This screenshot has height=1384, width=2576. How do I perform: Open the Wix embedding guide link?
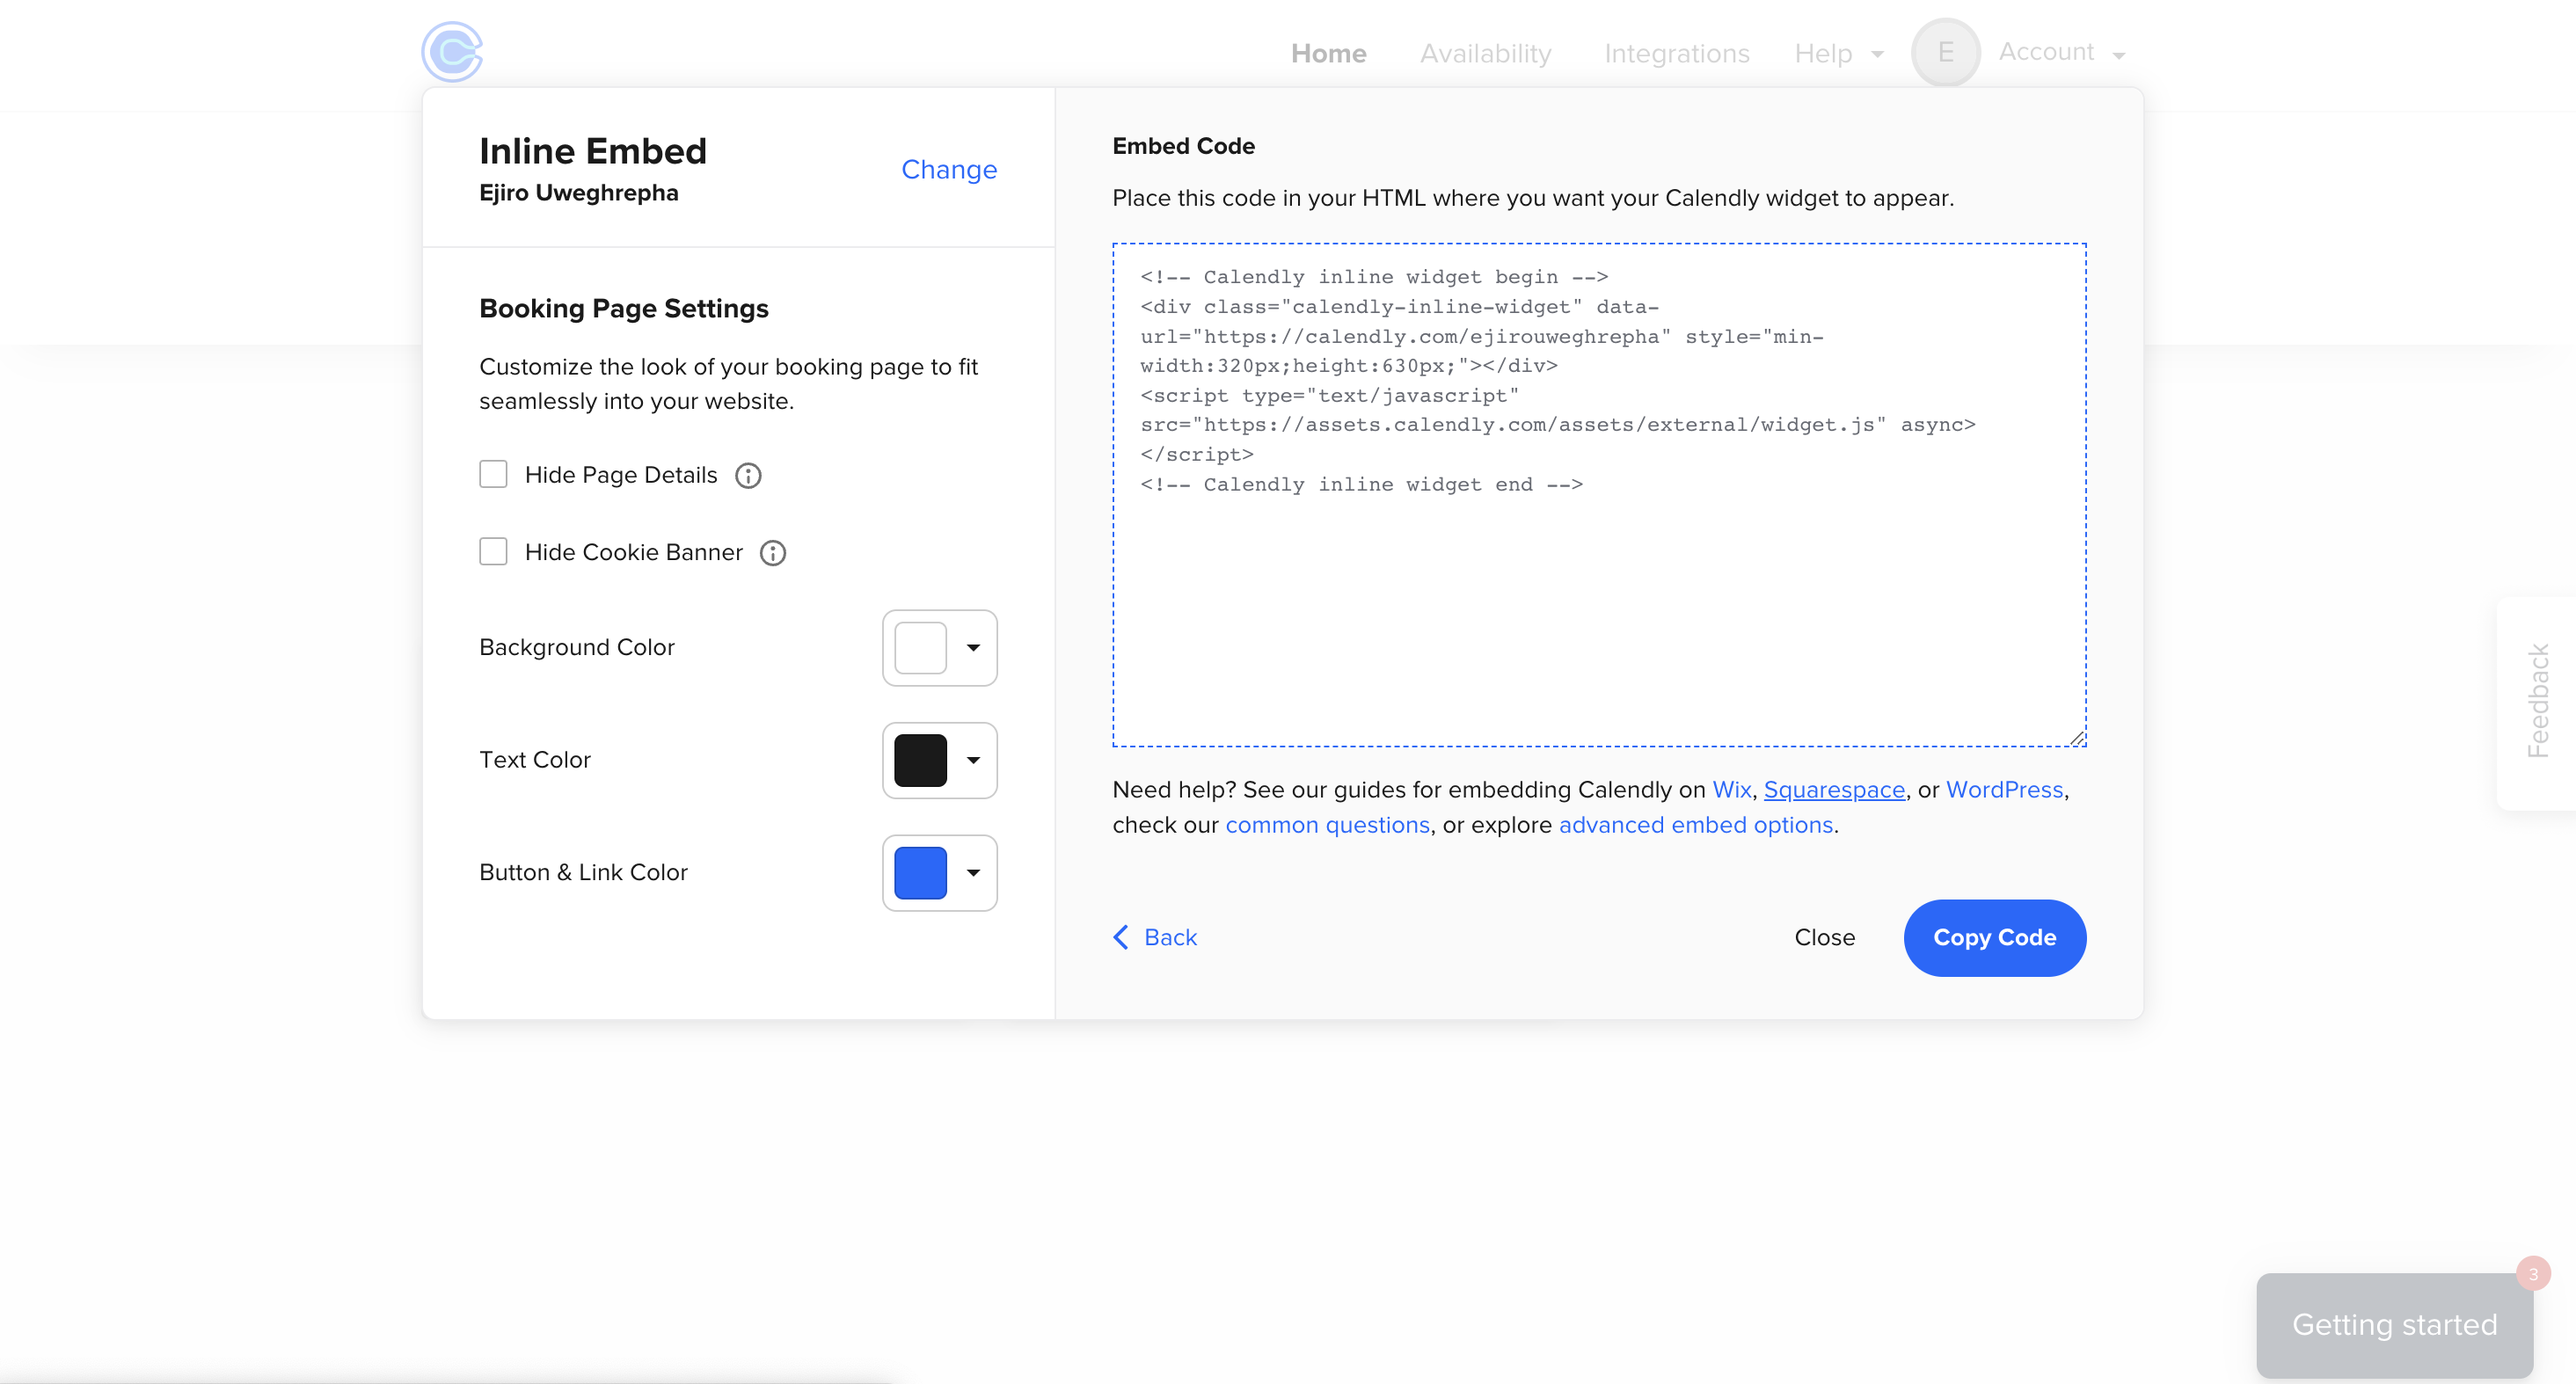pos(1732,790)
